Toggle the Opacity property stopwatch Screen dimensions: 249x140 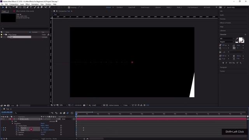click(17, 135)
